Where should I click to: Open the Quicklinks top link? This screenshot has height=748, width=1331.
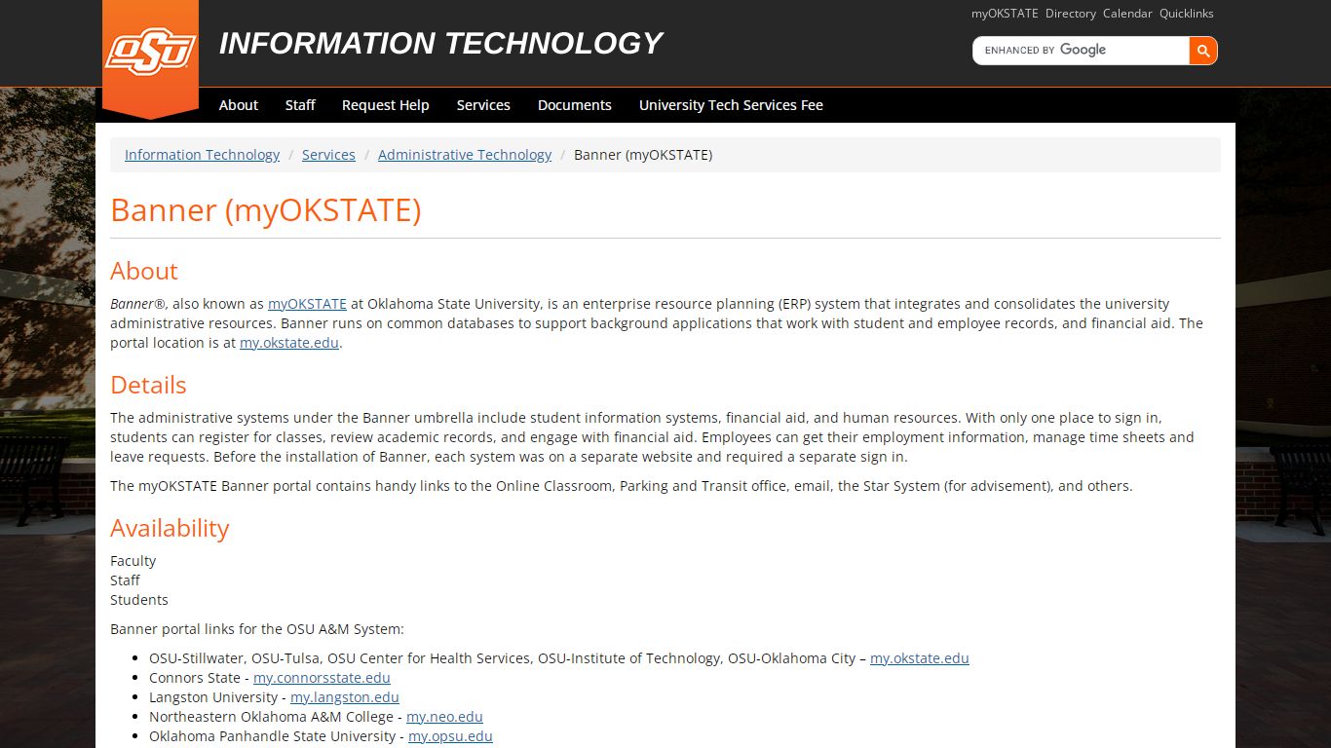[x=1187, y=14]
